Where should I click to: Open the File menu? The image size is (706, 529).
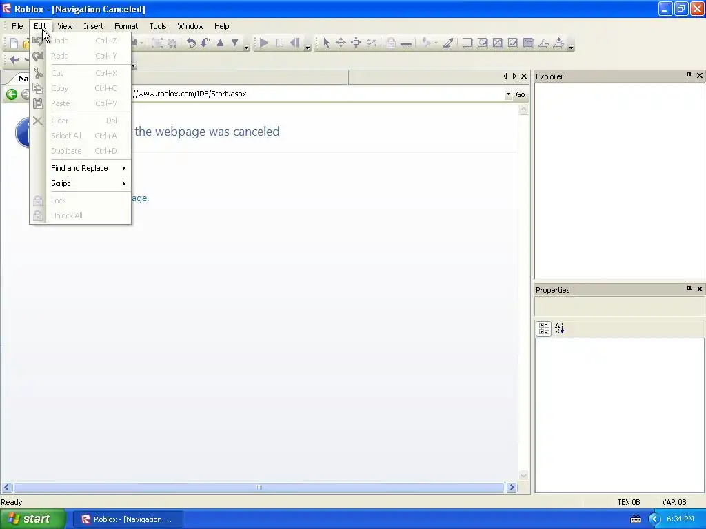tap(17, 26)
